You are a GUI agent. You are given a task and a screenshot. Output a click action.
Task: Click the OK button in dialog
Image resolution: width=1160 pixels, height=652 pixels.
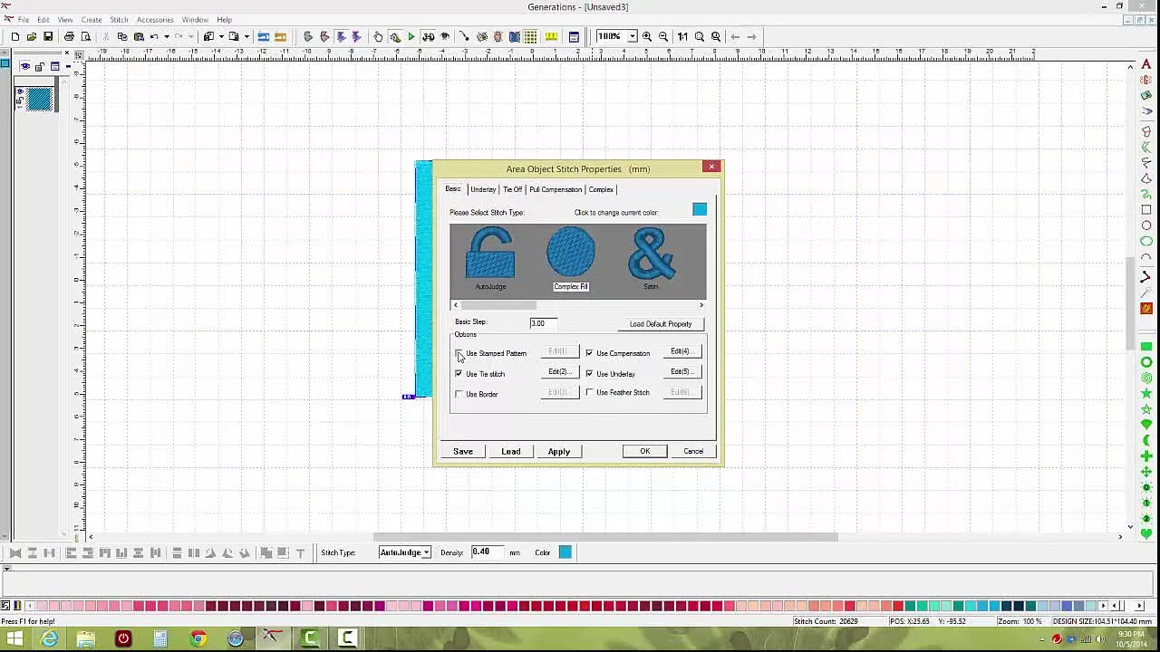pyautogui.click(x=645, y=451)
